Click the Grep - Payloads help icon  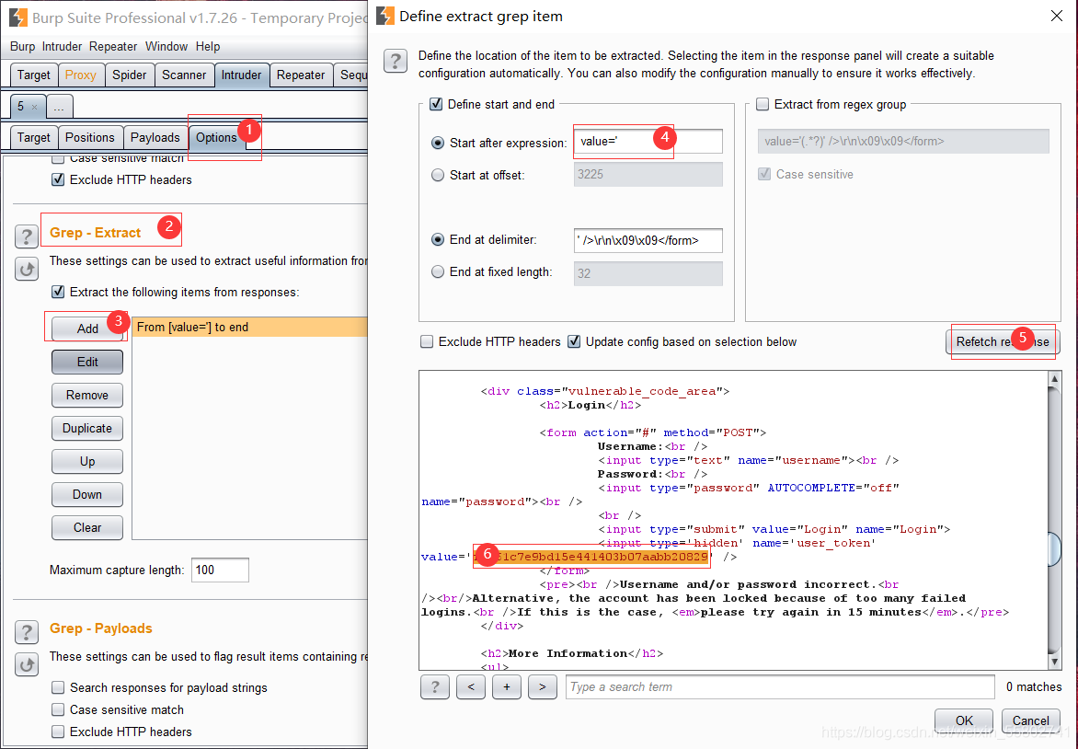pos(27,631)
